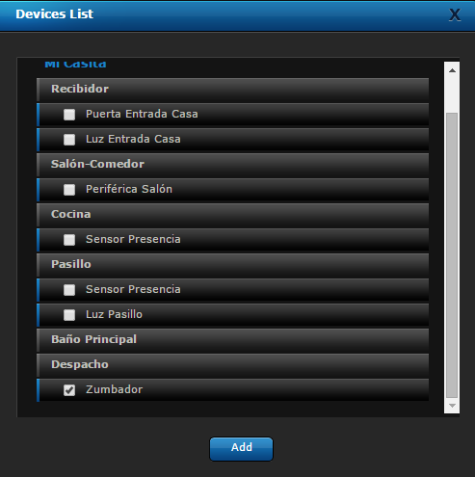Viewport: 475px width, 477px height.
Task: Click the scrollbar down arrow
Action: point(452,406)
